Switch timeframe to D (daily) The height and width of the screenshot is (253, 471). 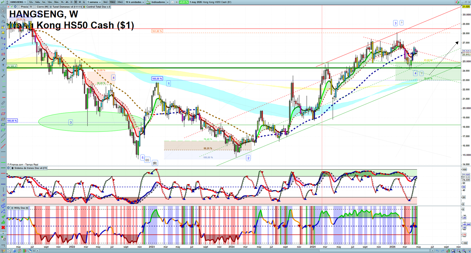[x=72, y=2]
